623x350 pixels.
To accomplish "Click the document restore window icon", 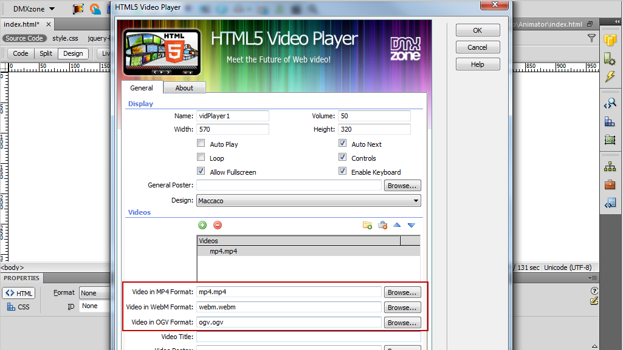I will click(590, 24).
